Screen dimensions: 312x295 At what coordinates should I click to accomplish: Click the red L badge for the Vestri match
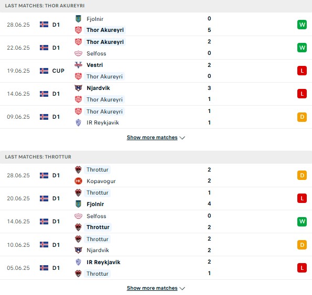point(302,71)
